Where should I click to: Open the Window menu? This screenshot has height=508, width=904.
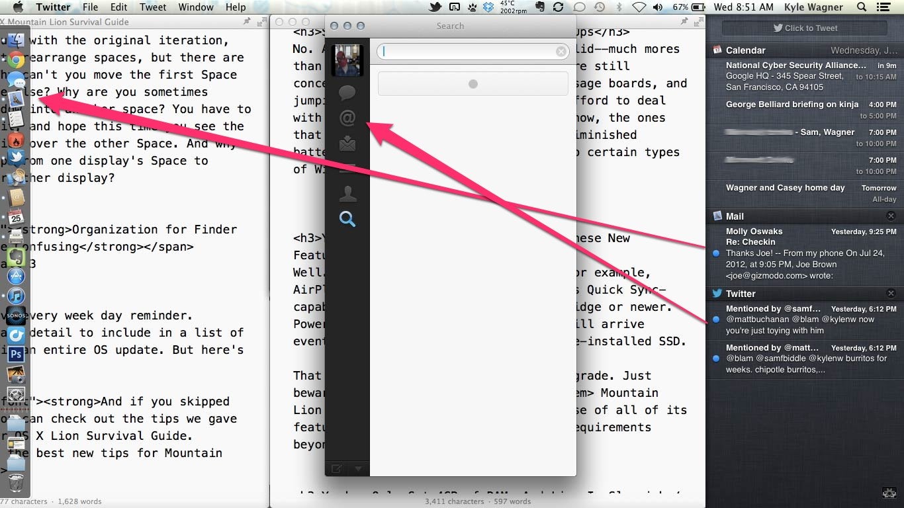coord(196,7)
